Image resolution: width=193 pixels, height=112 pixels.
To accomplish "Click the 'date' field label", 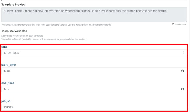I will [x=4, y=47].
